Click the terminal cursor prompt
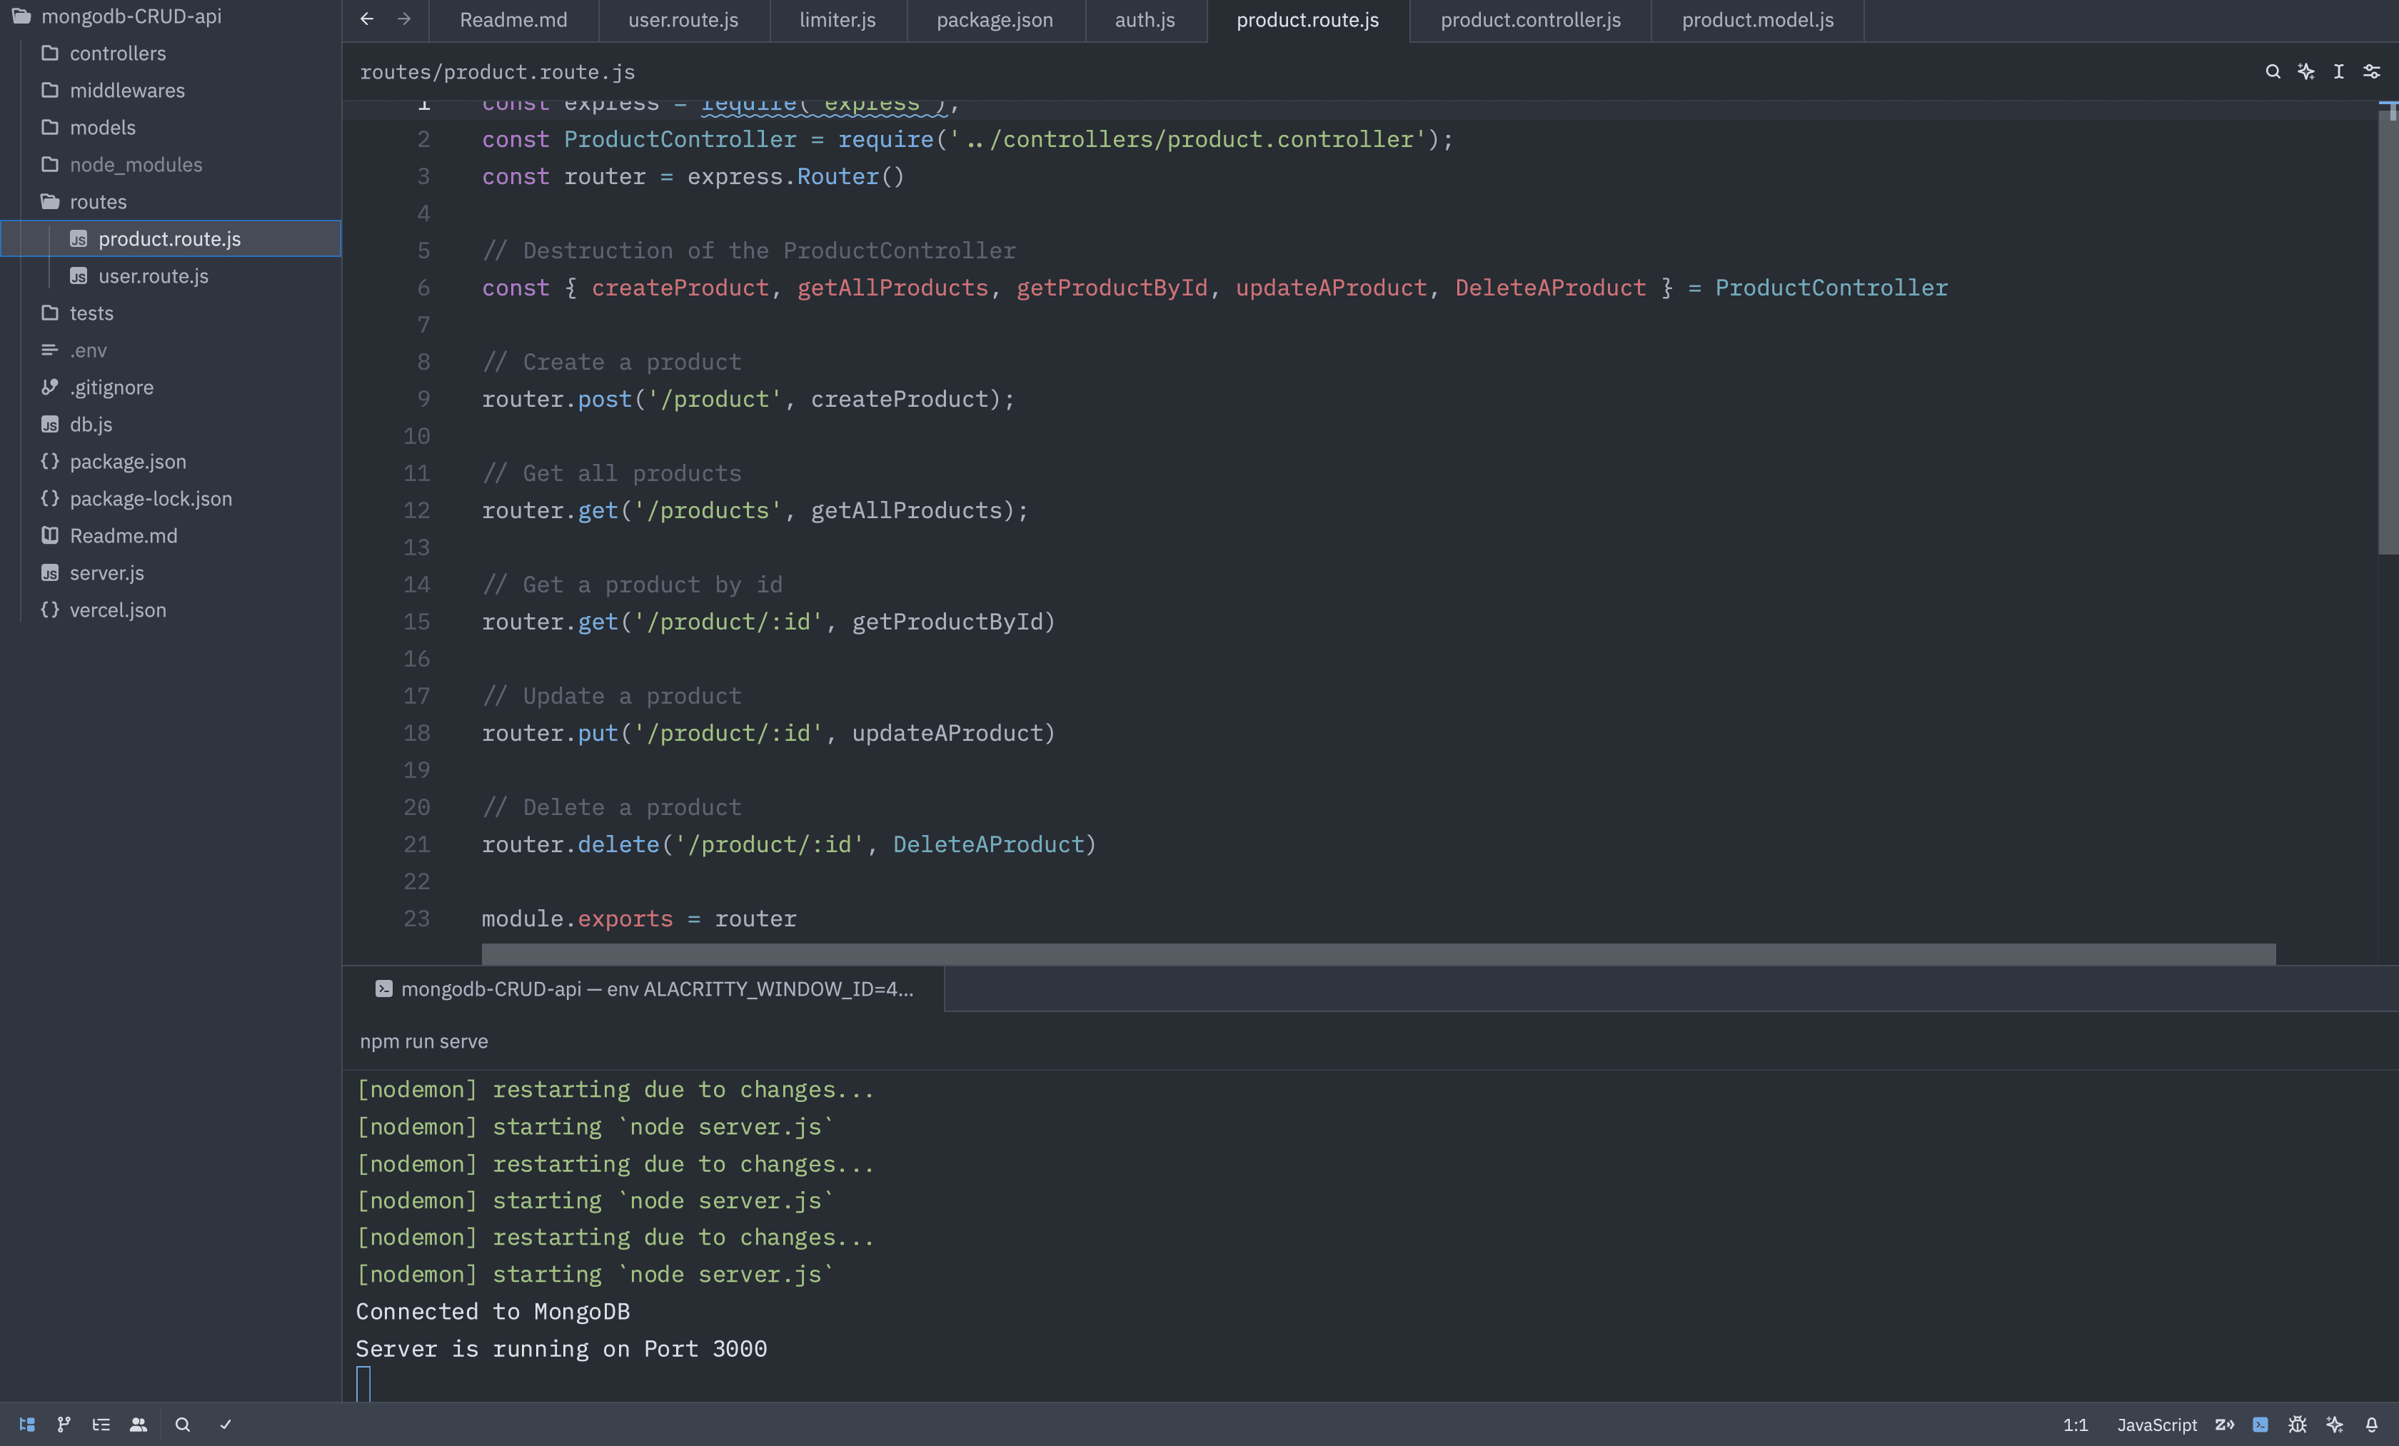The height and width of the screenshot is (1446, 2399). 363,1384
